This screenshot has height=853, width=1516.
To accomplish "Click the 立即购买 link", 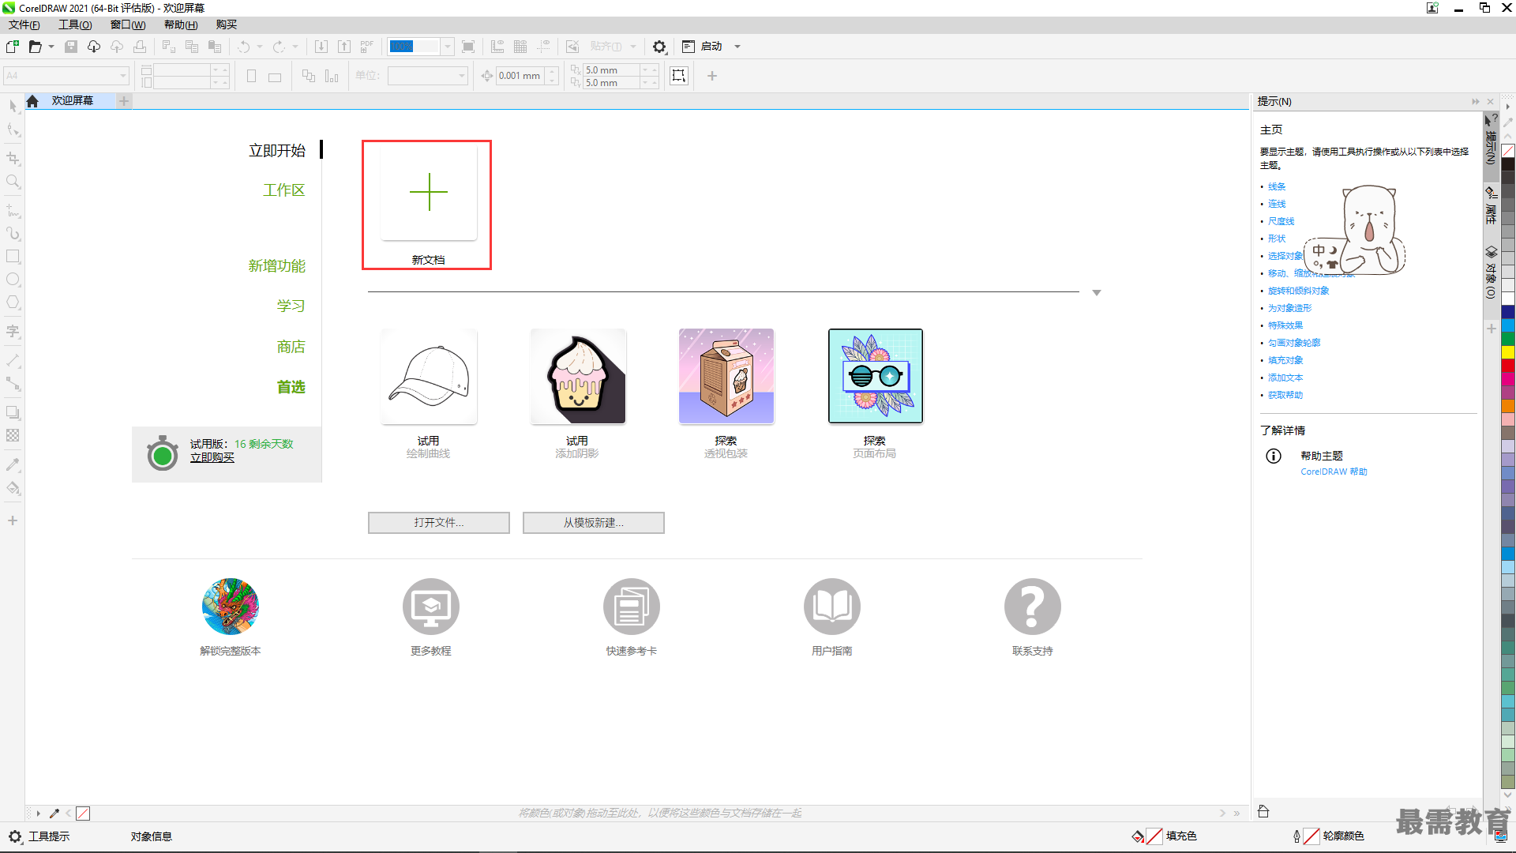I will 212,457.
